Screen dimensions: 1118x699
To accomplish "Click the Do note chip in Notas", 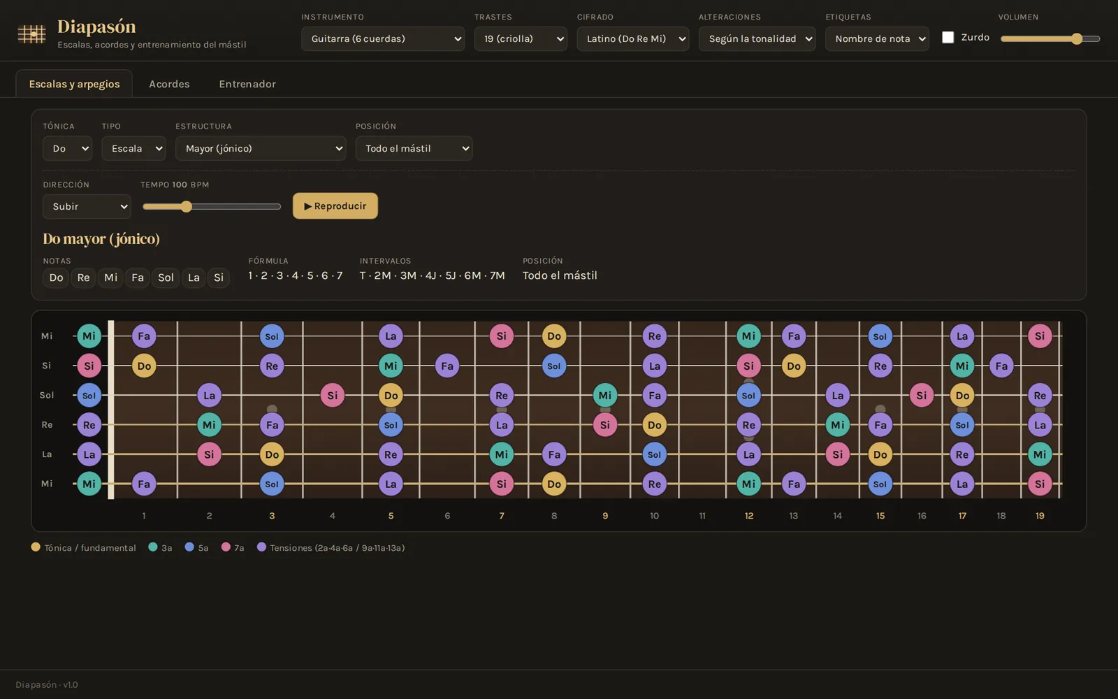I will pos(56,278).
